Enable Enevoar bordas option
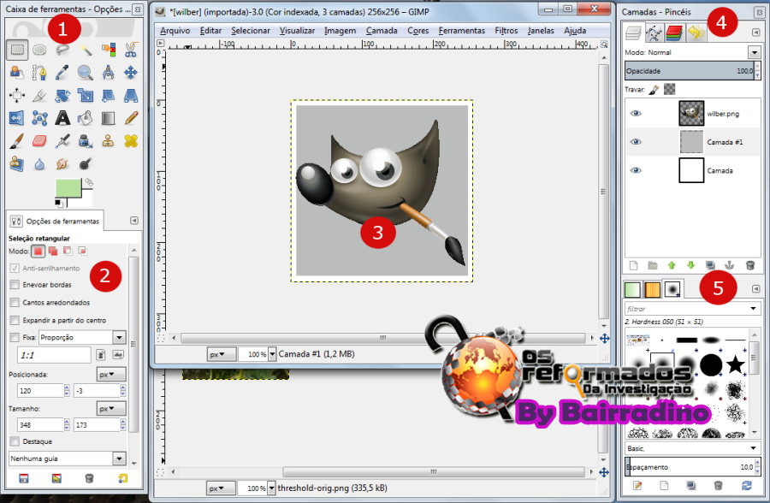This screenshot has height=503, width=770. (15, 285)
